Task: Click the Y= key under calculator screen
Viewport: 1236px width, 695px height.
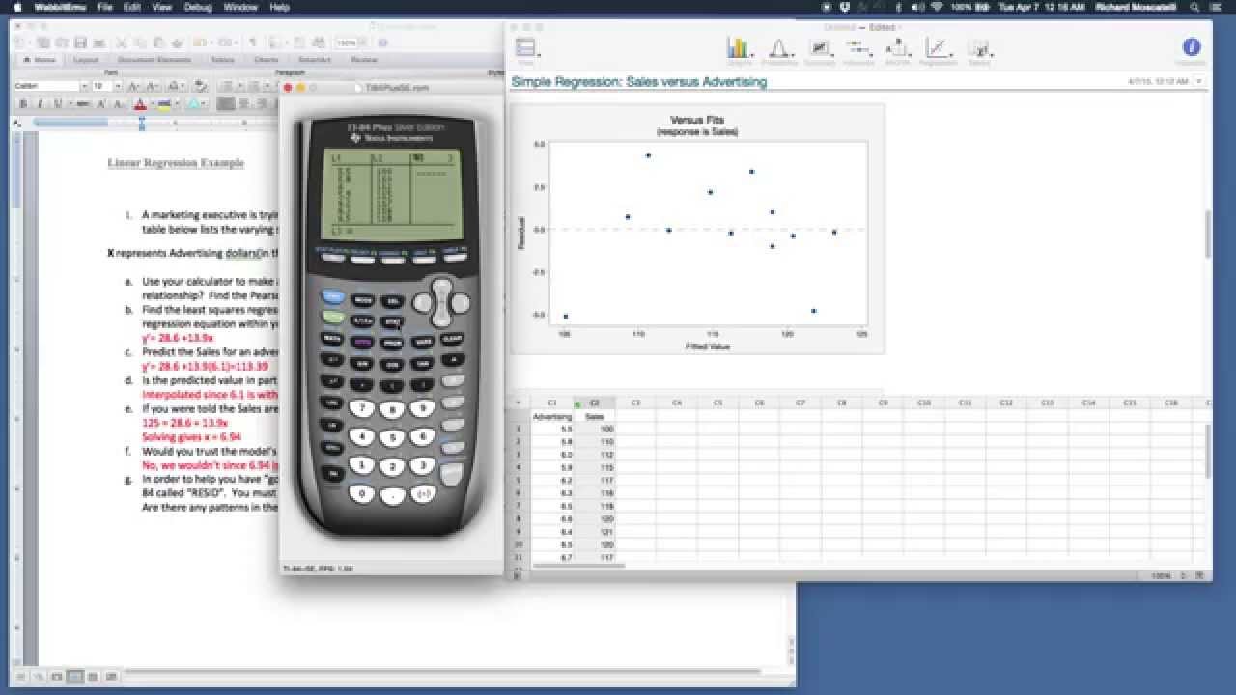Action: (x=332, y=258)
